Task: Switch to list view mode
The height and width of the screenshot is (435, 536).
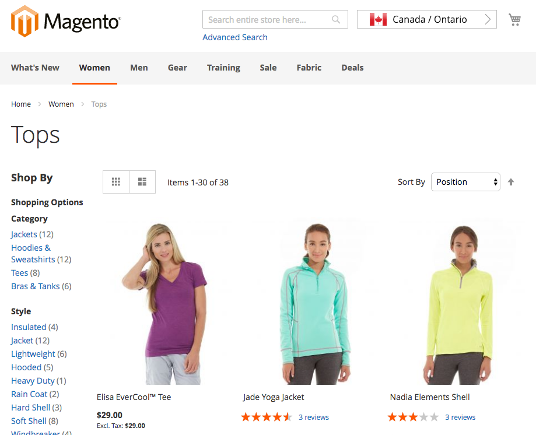Action: pos(142,182)
